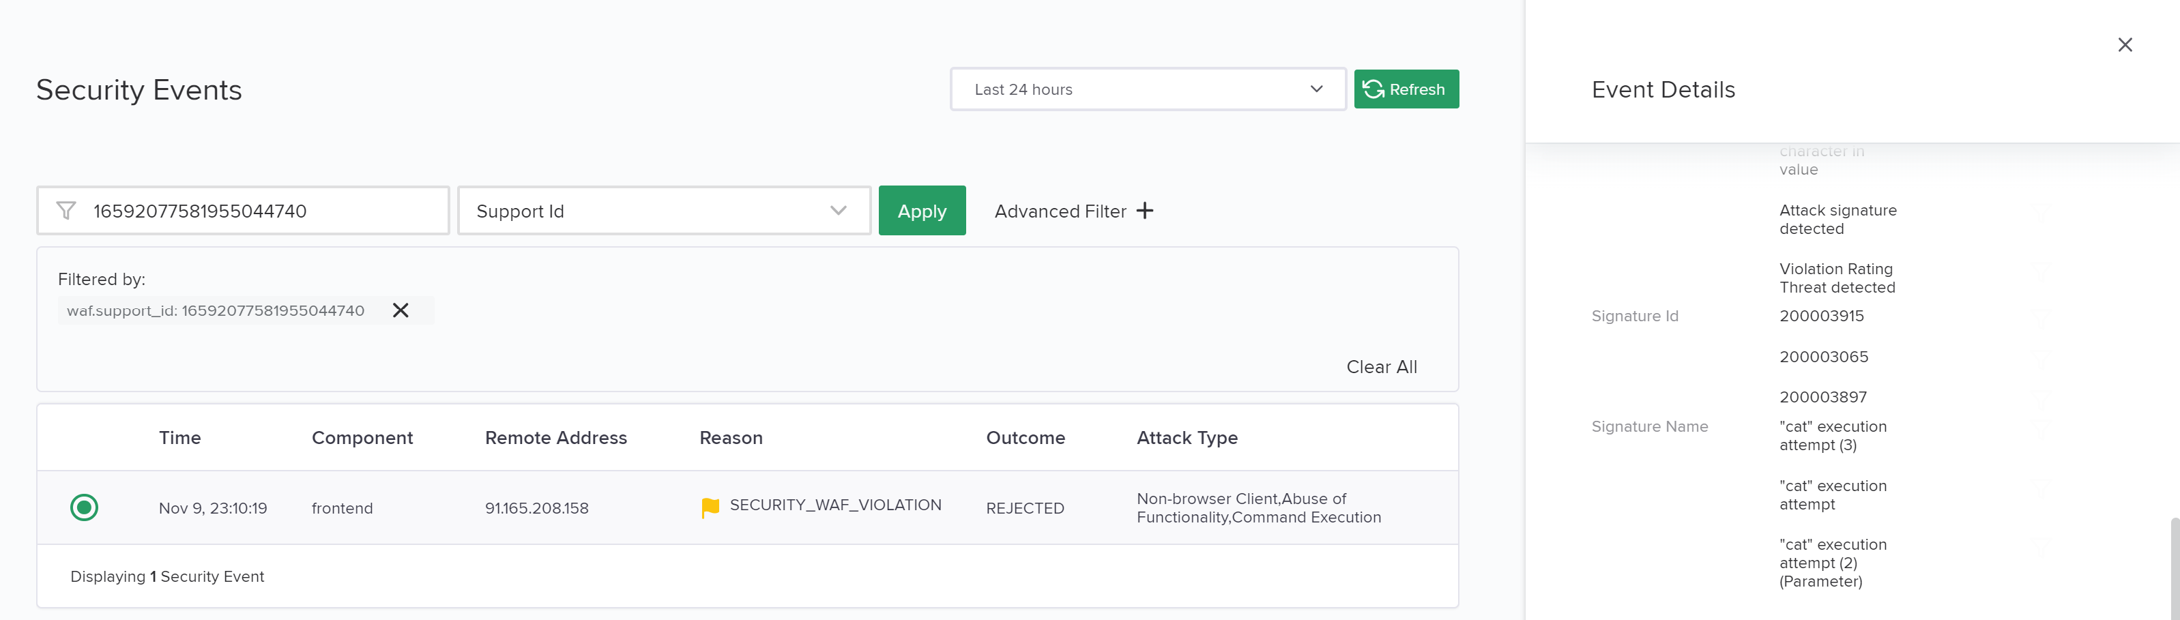Click Violation Rating Threat detected text
Viewport: 2180px width, 620px height.
[x=1837, y=278]
